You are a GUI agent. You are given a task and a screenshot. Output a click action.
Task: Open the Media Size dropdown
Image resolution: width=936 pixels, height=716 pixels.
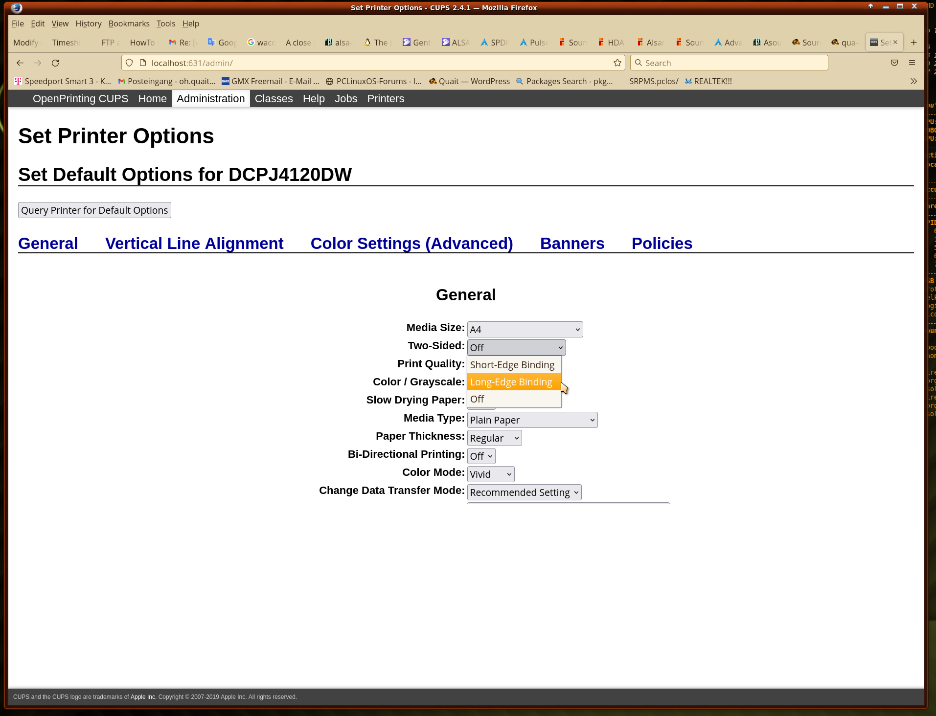(525, 330)
